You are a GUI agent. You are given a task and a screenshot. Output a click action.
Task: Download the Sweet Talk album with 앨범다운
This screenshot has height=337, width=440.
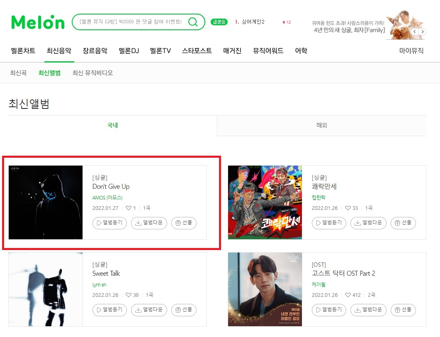point(149,310)
